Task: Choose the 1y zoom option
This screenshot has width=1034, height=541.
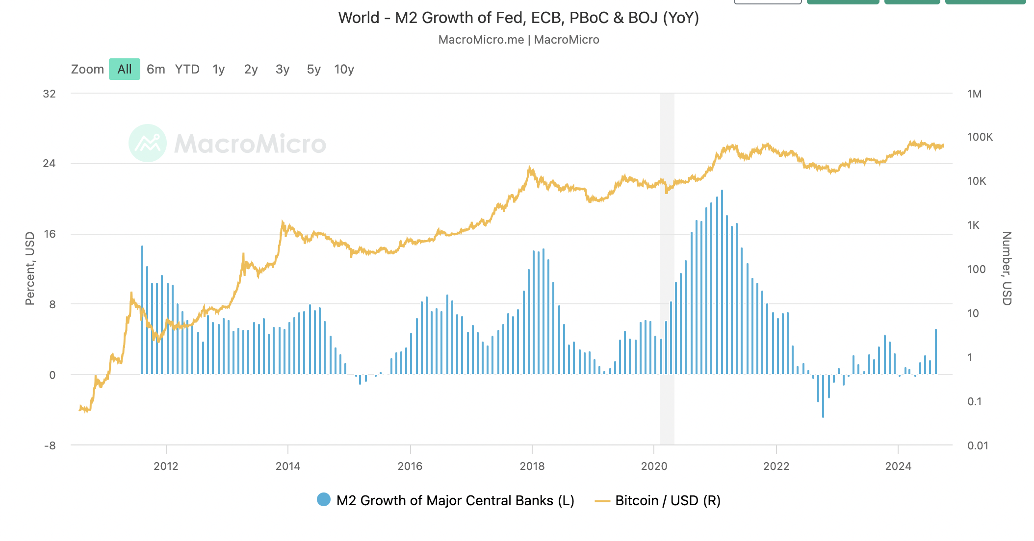Action: click(x=219, y=69)
